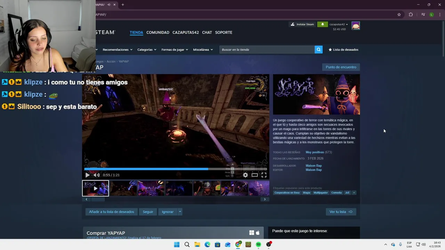Expand the Miscelánea dropdown
The height and width of the screenshot is (250, 445).
(203, 50)
